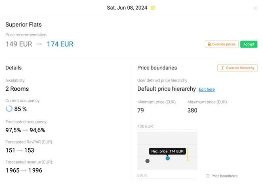
Task: Click the 149 EUR current price
Action: click(19, 44)
